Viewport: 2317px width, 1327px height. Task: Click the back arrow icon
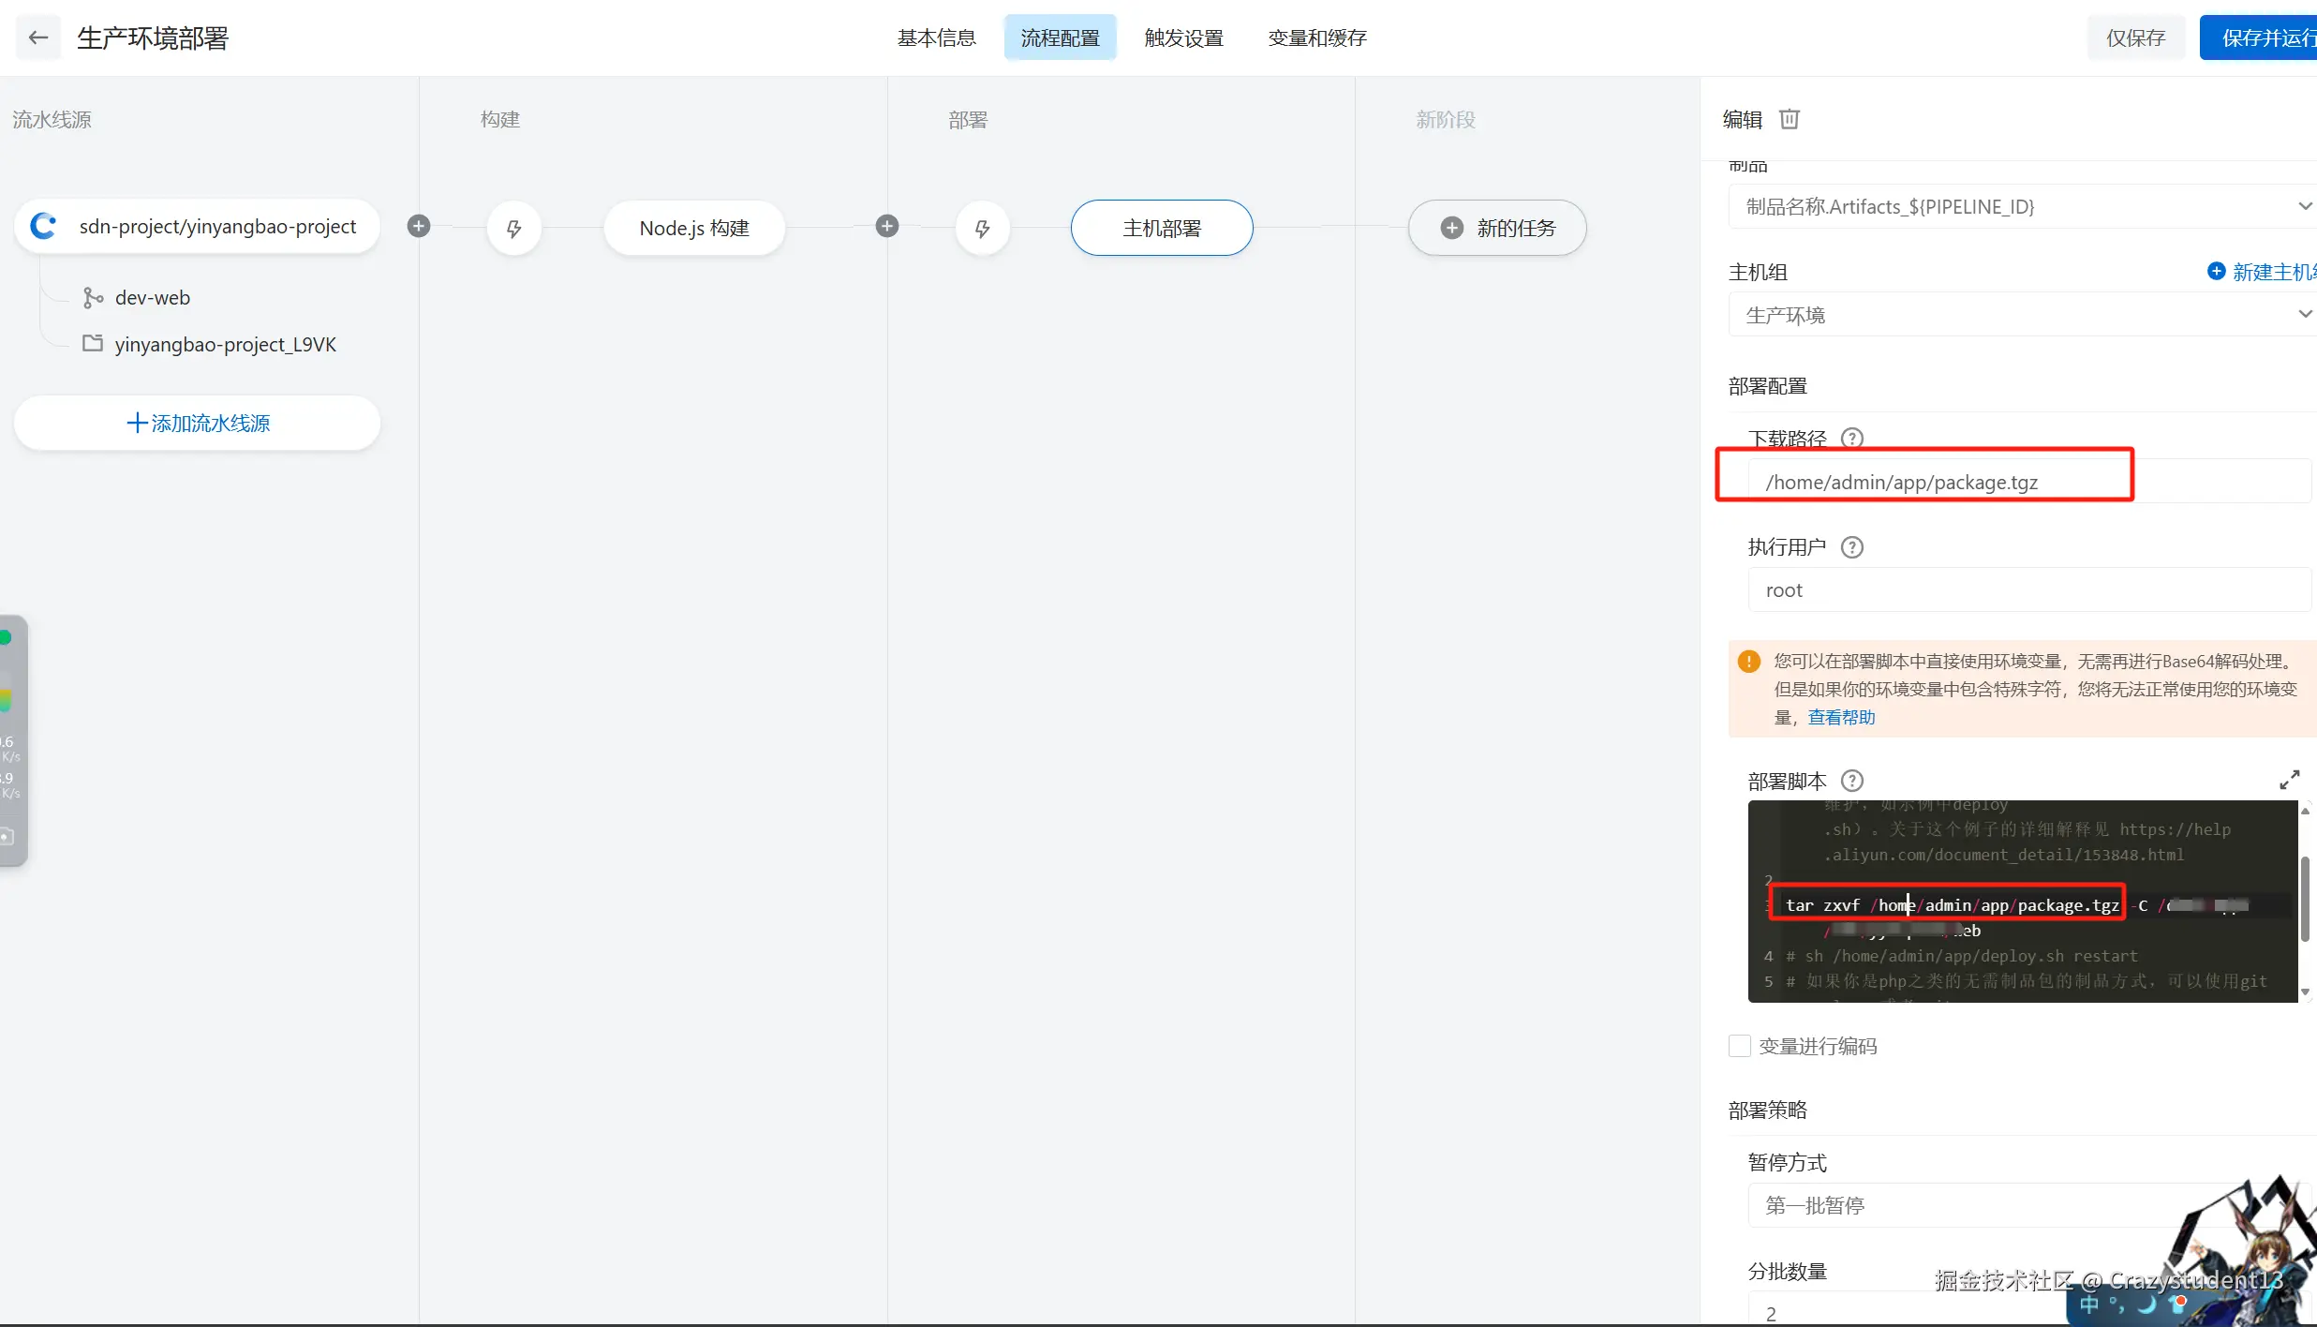(38, 37)
